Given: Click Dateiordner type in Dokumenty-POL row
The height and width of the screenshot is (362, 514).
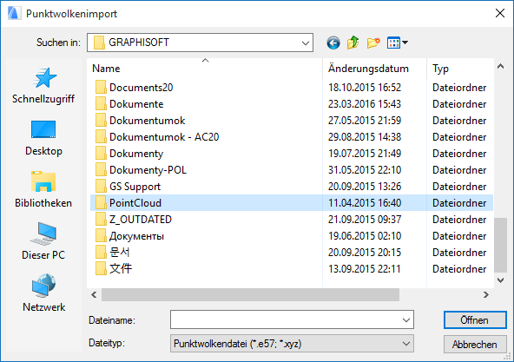Looking at the screenshot, I should 459,170.
